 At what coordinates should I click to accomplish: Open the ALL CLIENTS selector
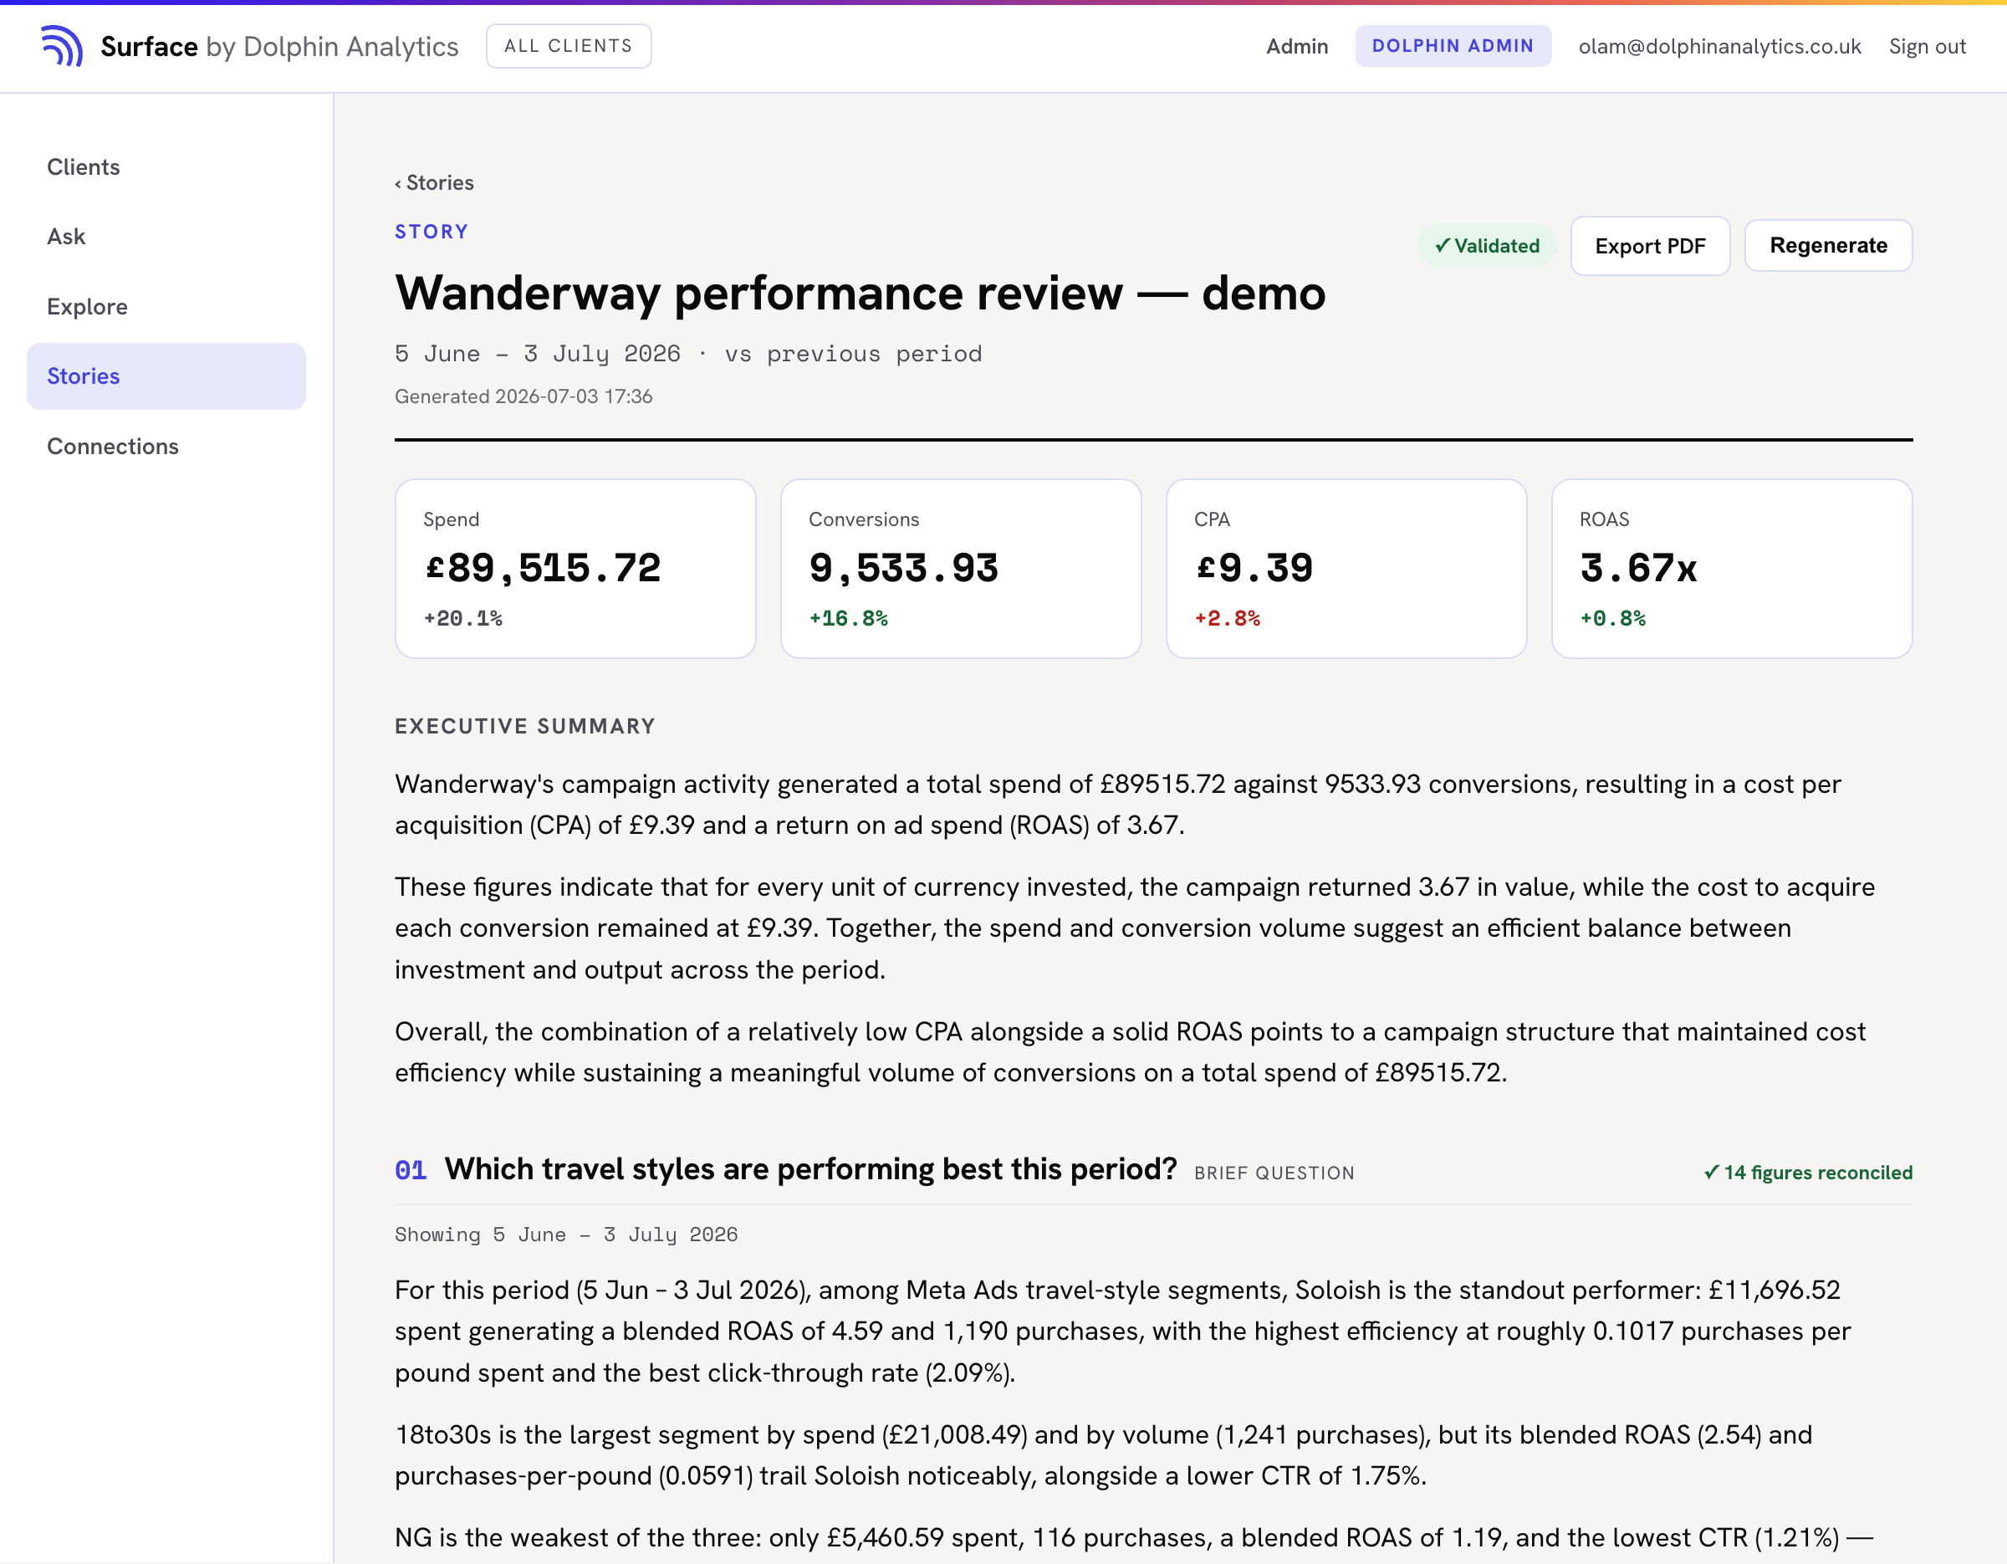tap(569, 46)
